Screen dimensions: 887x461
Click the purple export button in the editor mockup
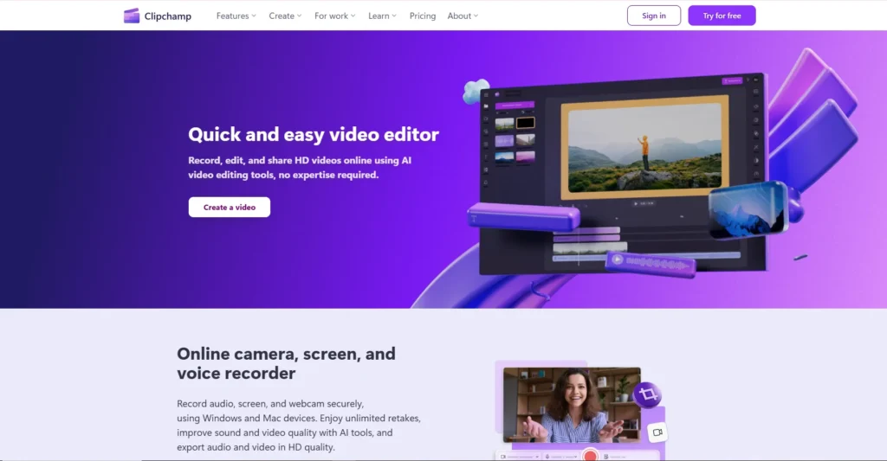(x=732, y=80)
